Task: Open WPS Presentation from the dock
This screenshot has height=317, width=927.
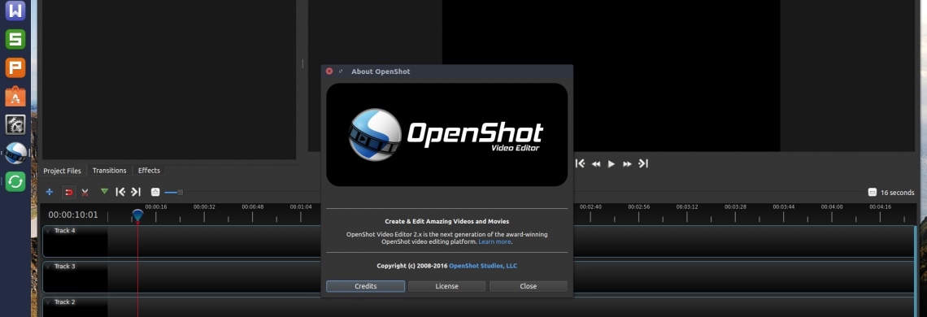Action: (15, 67)
